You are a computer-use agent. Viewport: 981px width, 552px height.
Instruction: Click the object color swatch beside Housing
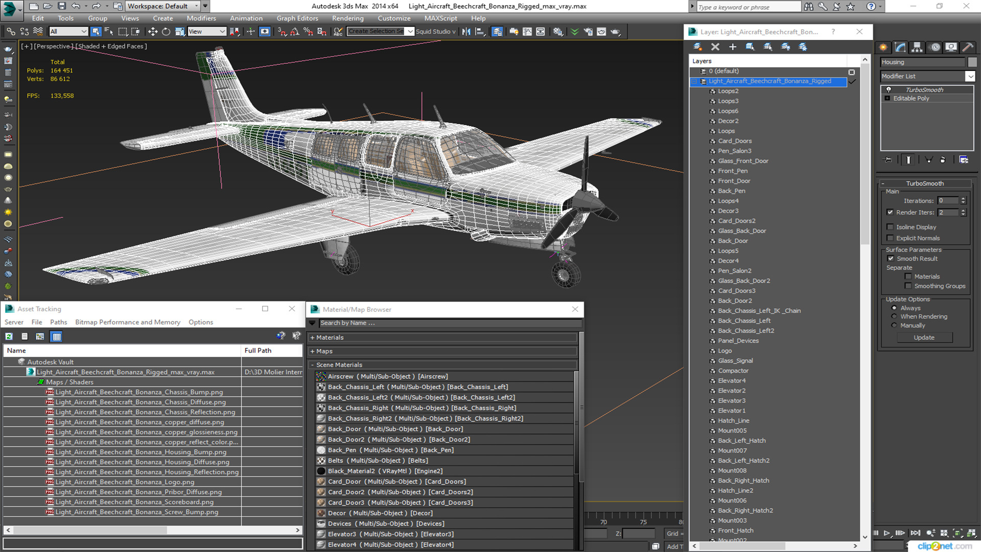click(972, 62)
